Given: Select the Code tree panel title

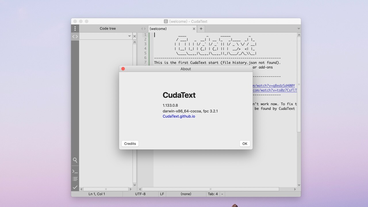Looking at the screenshot, I should tap(108, 28).
